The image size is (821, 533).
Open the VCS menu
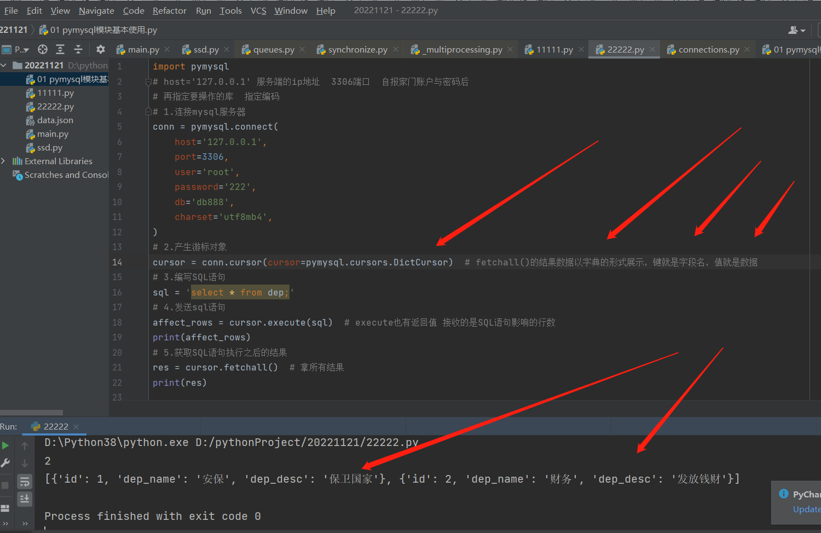[258, 10]
